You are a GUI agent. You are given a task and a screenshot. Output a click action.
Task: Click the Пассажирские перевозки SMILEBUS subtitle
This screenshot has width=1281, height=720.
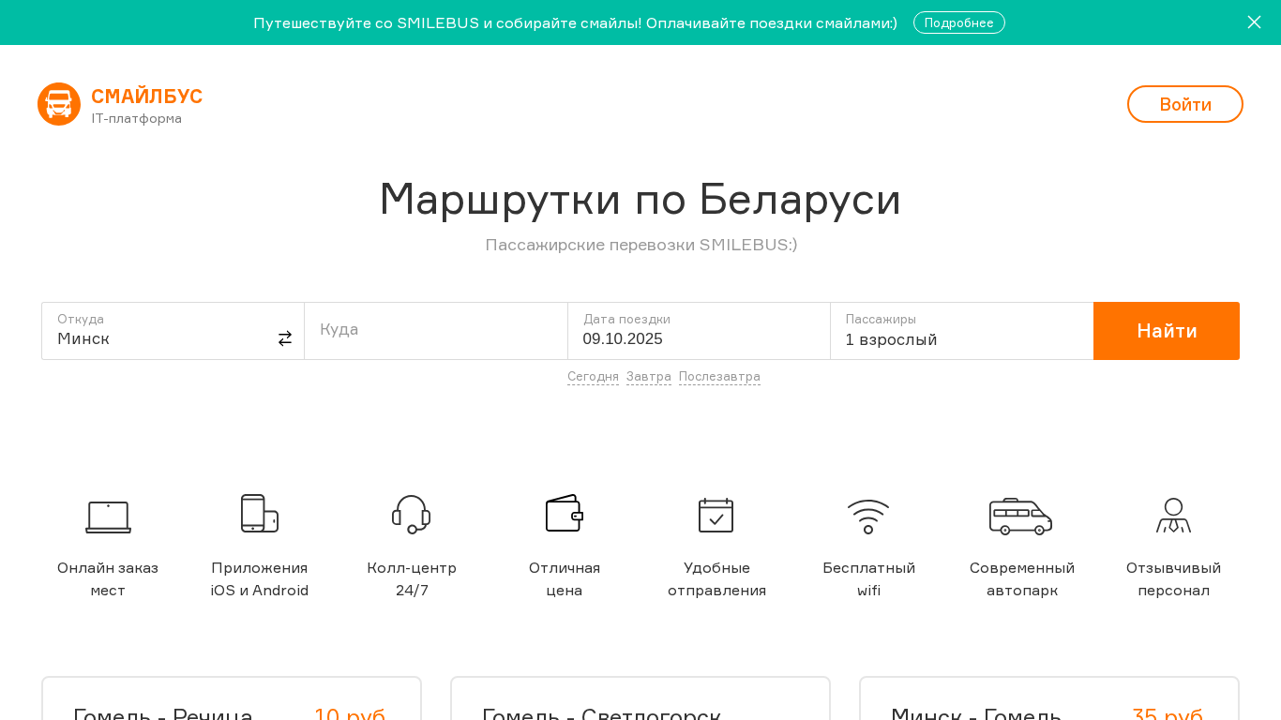click(641, 245)
